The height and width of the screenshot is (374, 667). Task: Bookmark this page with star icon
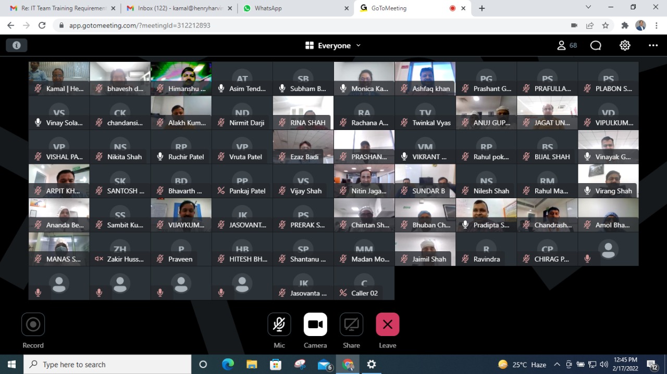click(x=606, y=25)
